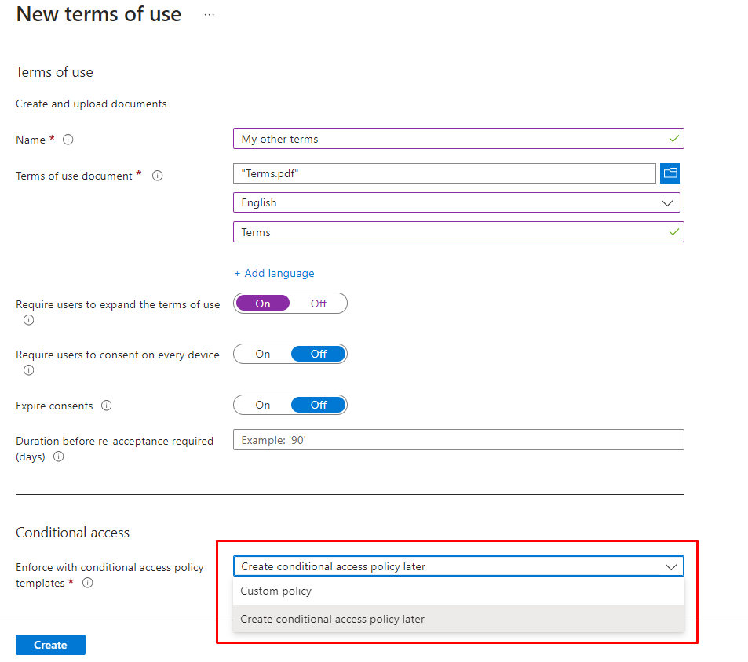Turn off Require users to expand terms
This screenshot has height=662, width=748.
click(318, 304)
